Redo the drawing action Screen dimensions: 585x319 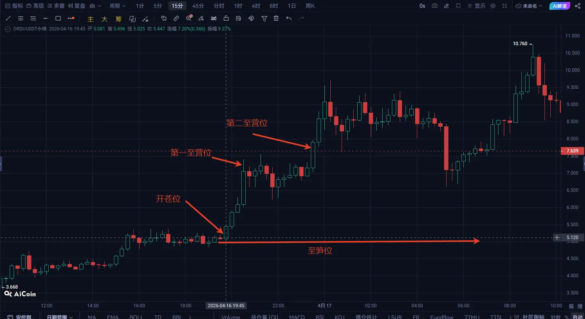301,18
